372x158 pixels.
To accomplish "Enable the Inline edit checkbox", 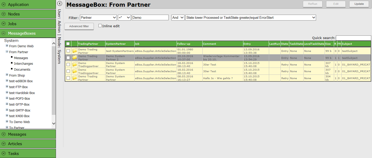I will [100, 26].
